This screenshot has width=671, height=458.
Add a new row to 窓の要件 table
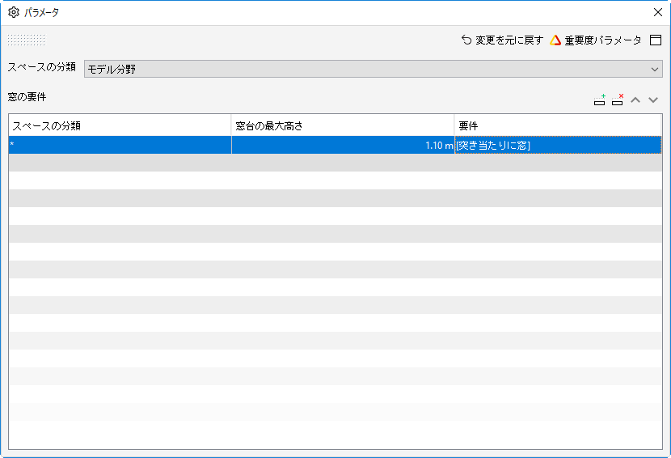pos(600,100)
